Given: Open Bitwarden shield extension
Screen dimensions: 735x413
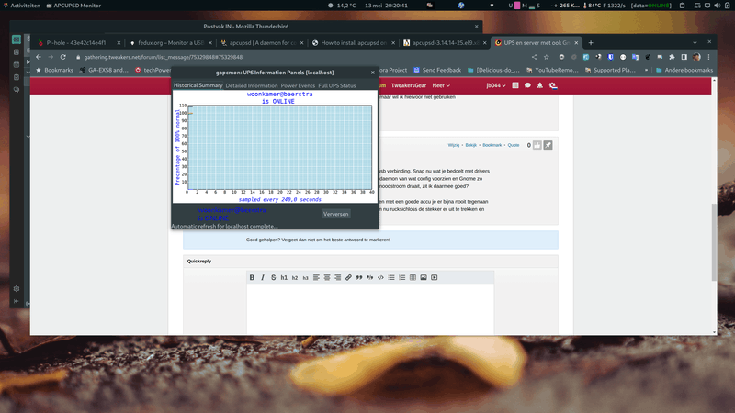Looking at the screenshot, I should 610,57.
